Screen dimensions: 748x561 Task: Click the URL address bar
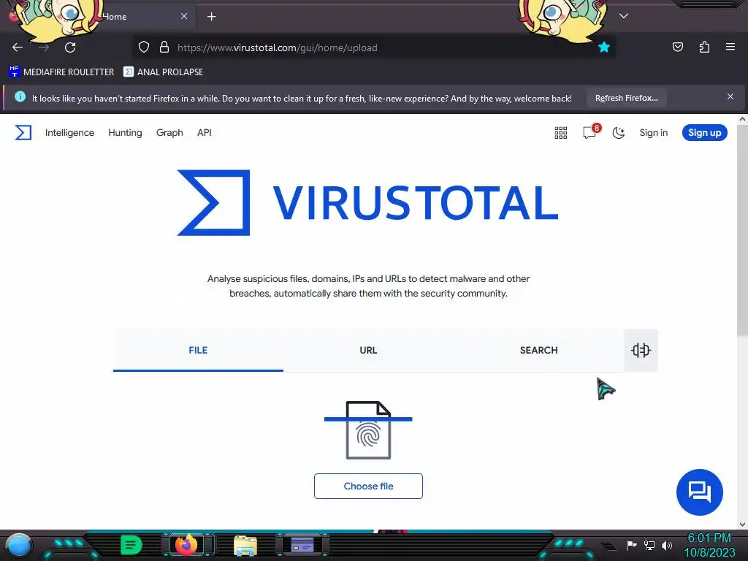click(x=372, y=47)
